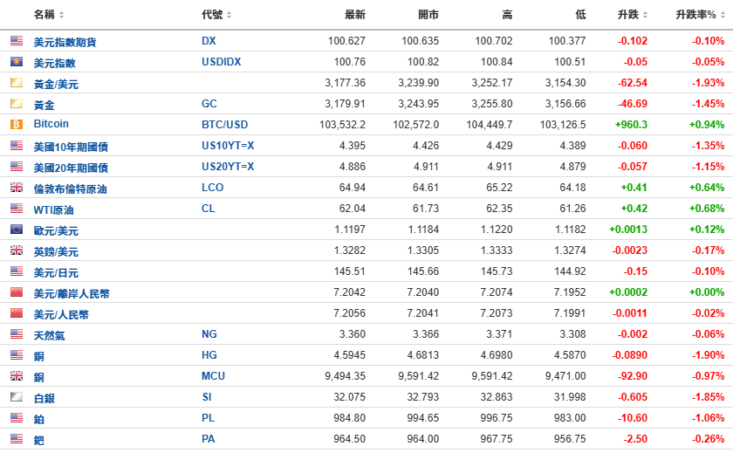
Task: Sort by 升跌率% column arrows
Action: coord(723,15)
